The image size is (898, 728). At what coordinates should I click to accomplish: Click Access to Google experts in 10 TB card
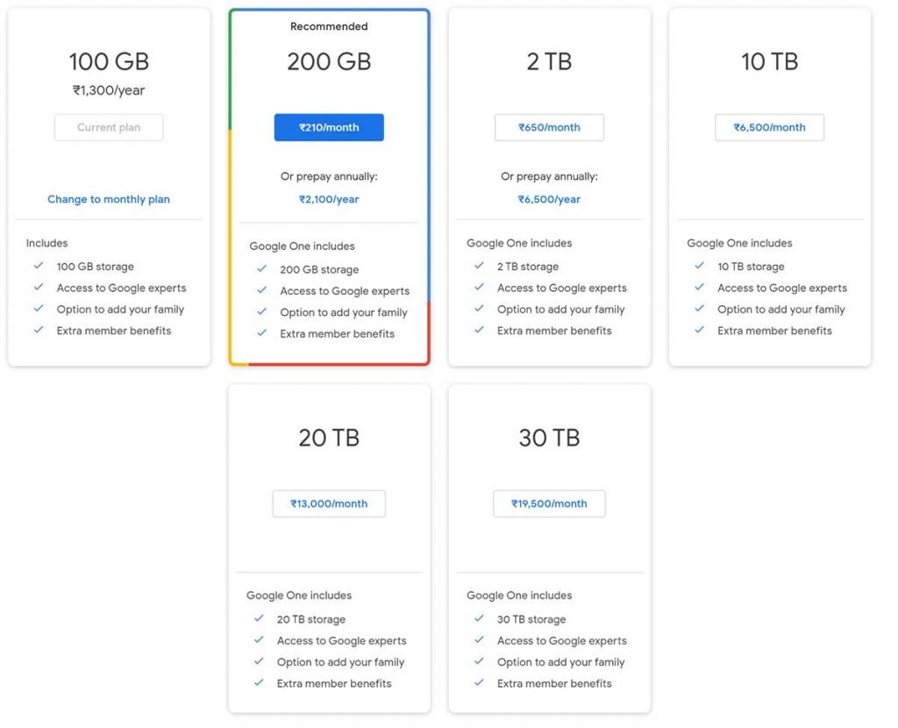(x=782, y=288)
